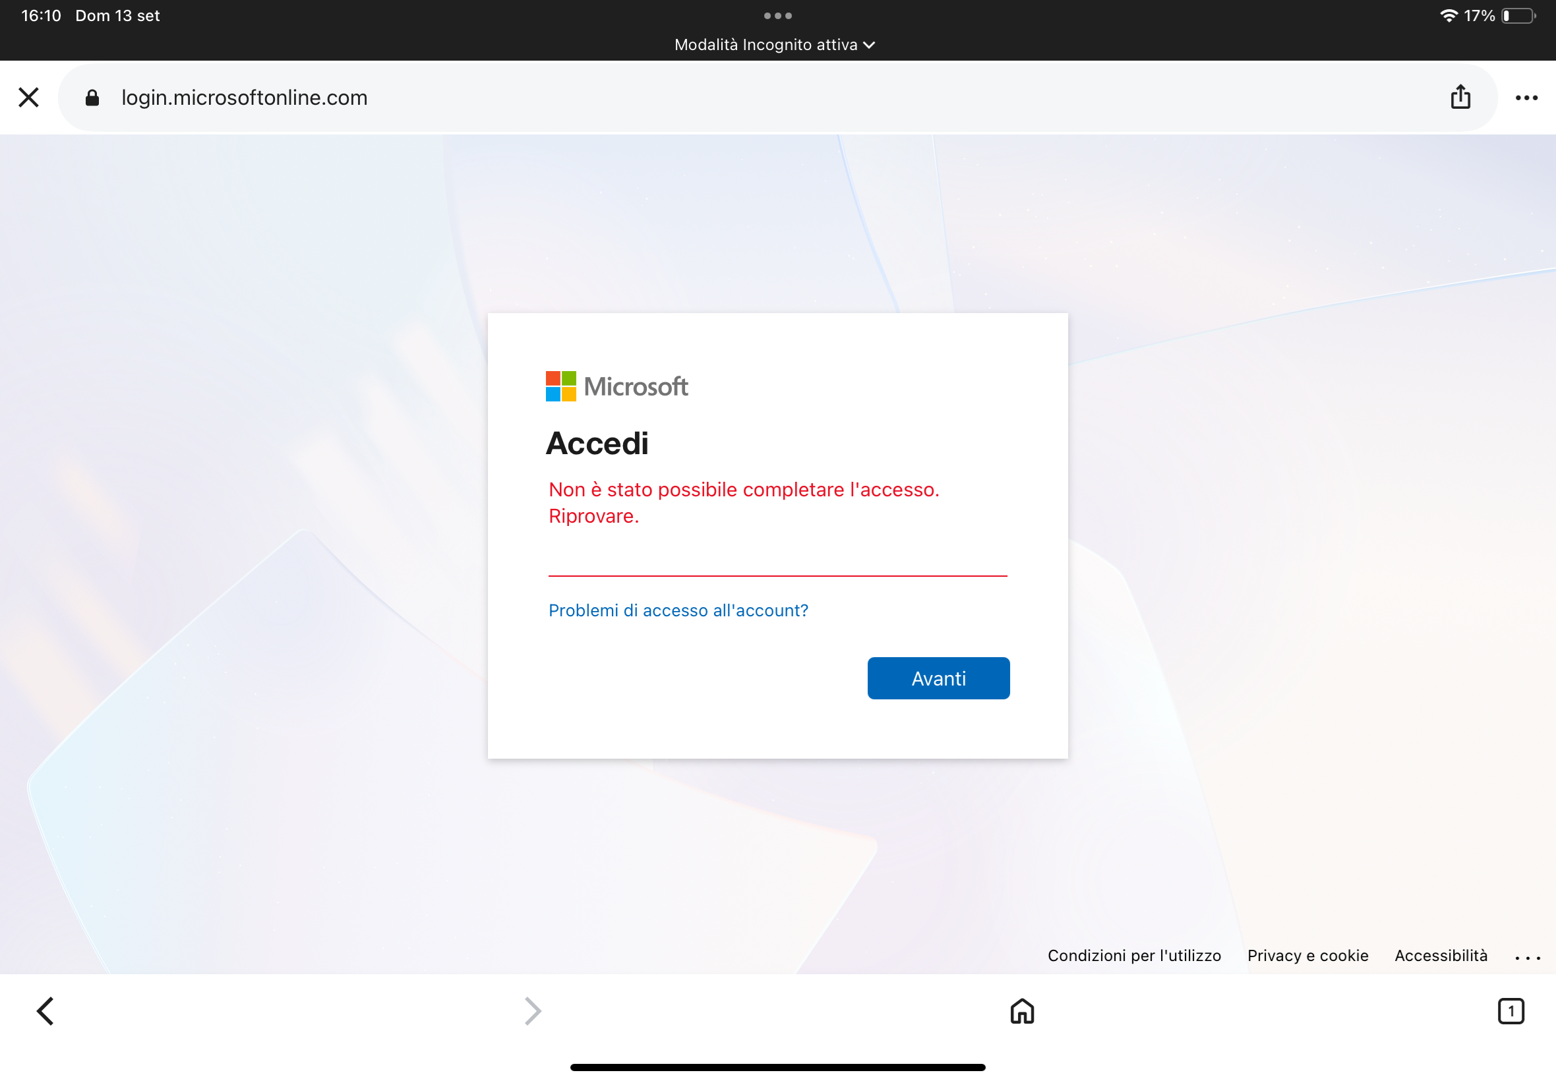Close the browser tab with X icon

click(28, 98)
